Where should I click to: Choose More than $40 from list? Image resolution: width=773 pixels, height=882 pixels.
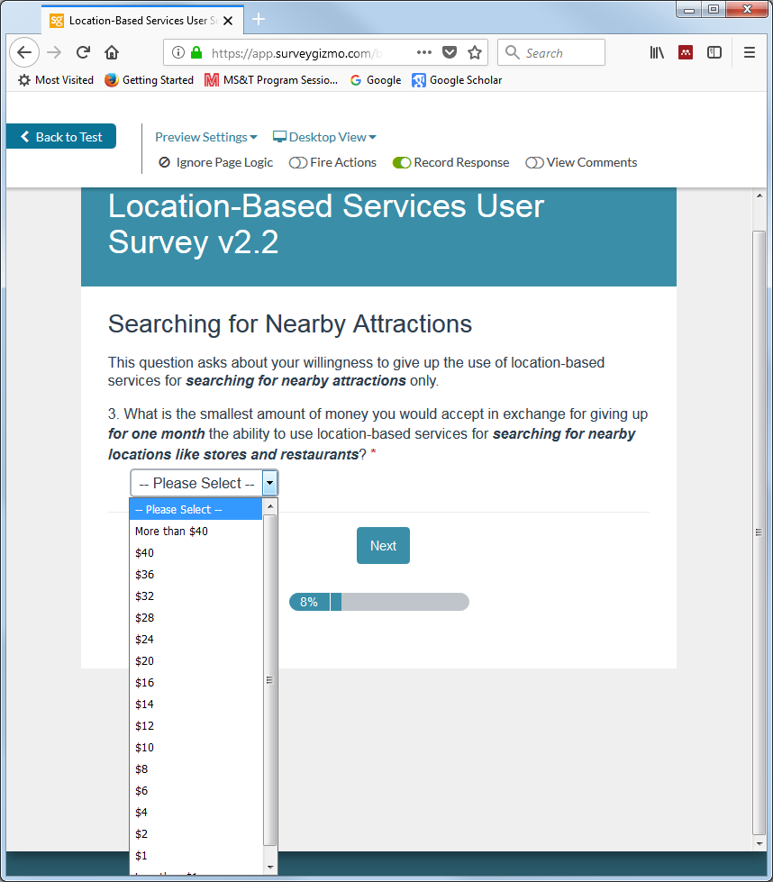click(196, 532)
